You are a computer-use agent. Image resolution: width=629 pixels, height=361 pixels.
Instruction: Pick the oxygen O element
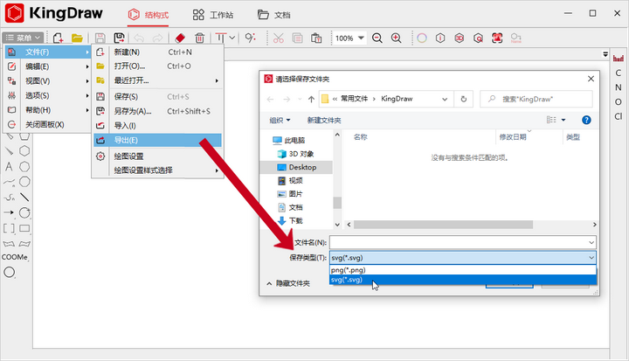point(619,101)
